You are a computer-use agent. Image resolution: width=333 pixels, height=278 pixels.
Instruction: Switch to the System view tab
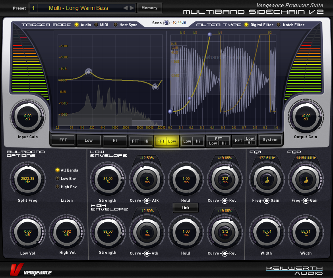click(270, 140)
